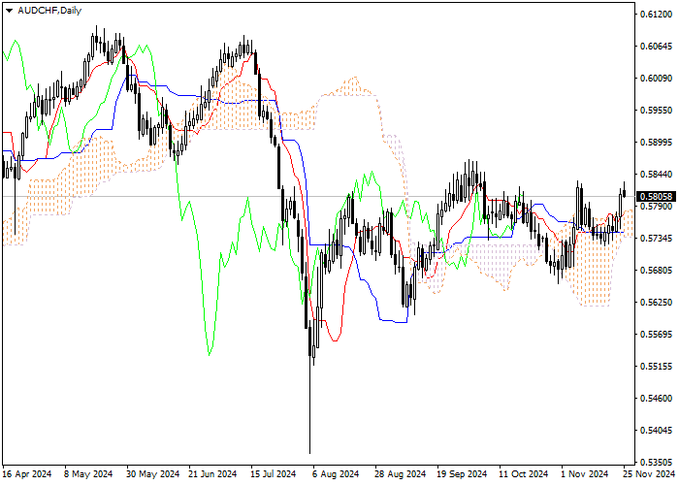
Task: Select price level 0.60645 on the scale
Action: click(657, 47)
